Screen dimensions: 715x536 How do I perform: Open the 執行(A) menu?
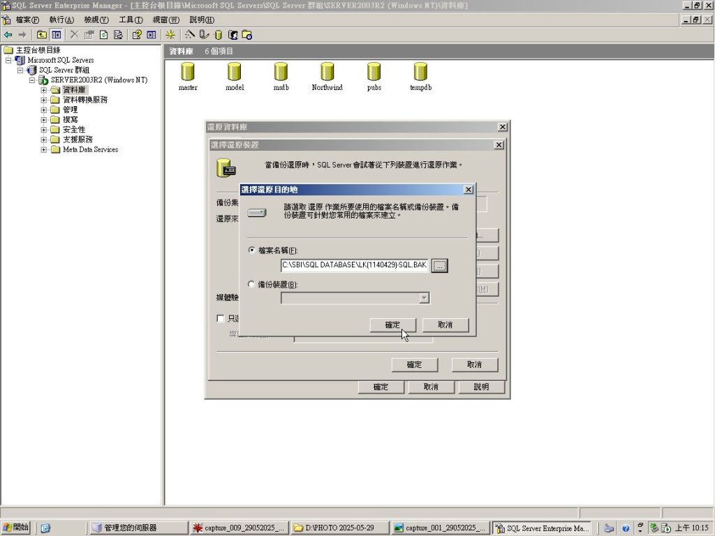pyautogui.click(x=61, y=20)
